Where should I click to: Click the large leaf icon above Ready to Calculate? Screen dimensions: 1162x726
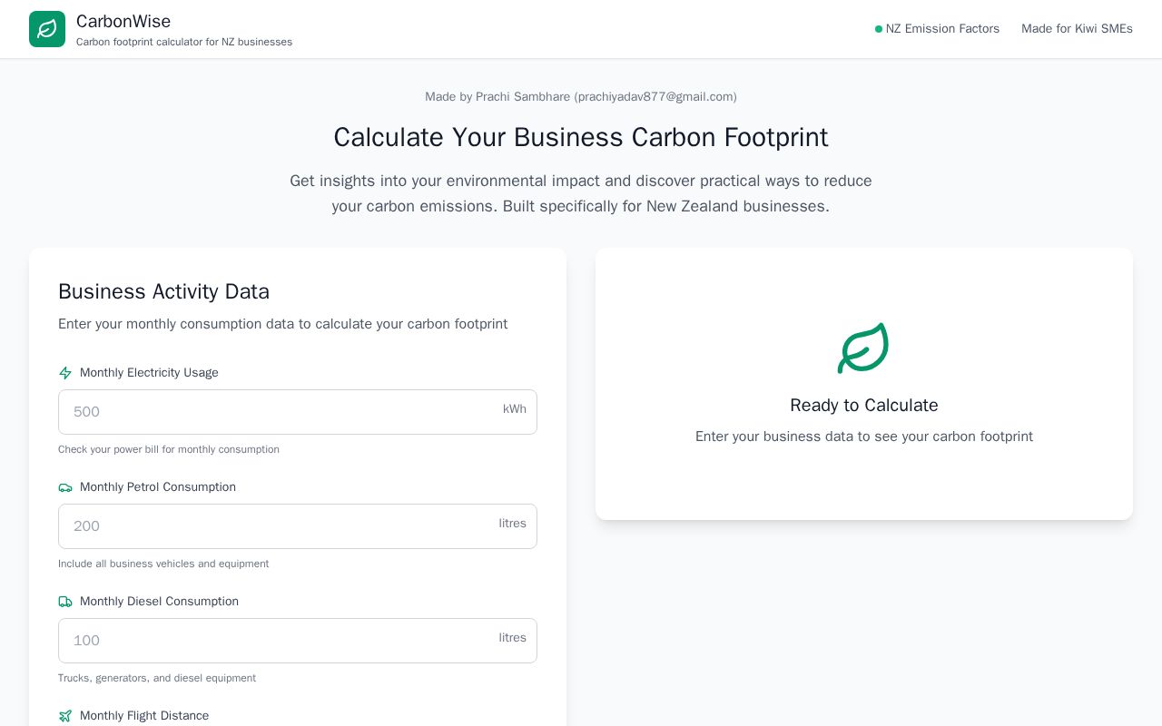coord(863,348)
